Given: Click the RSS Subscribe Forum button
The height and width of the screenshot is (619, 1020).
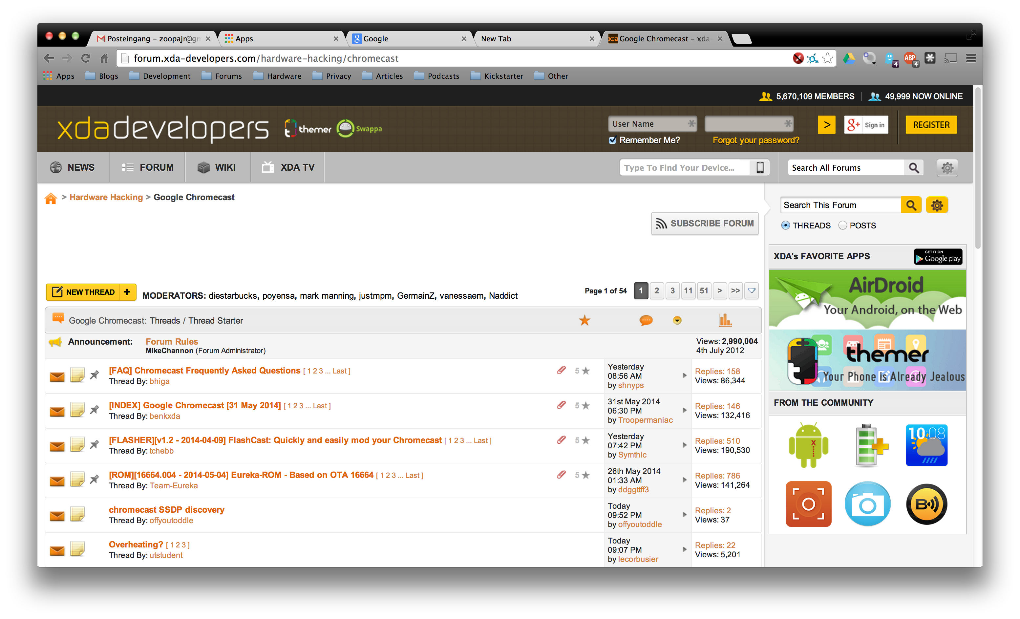Looking at the screenshot, I should point(705,224).
